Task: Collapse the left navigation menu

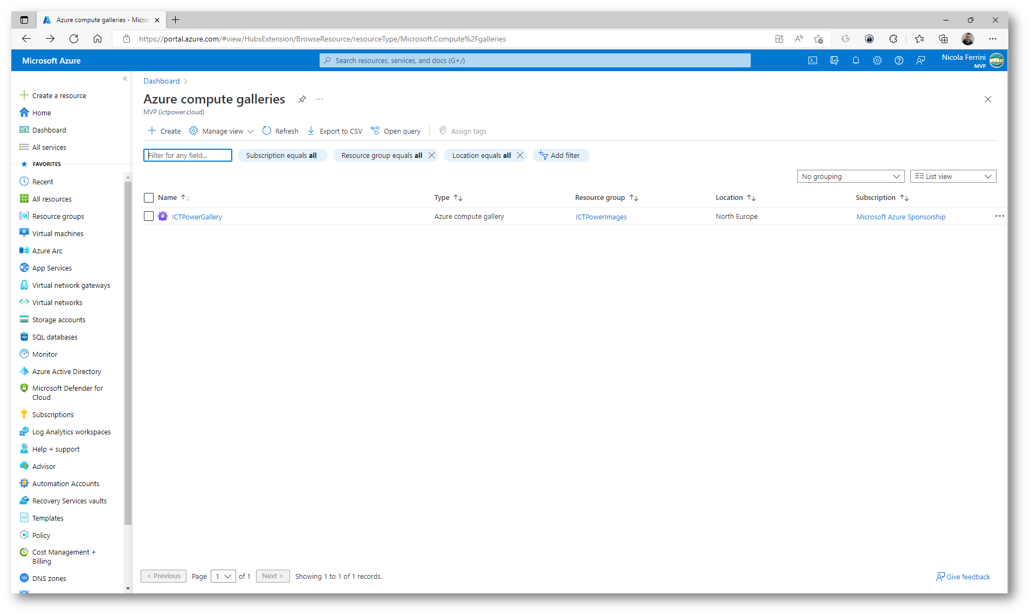Action: click(125, 79)
